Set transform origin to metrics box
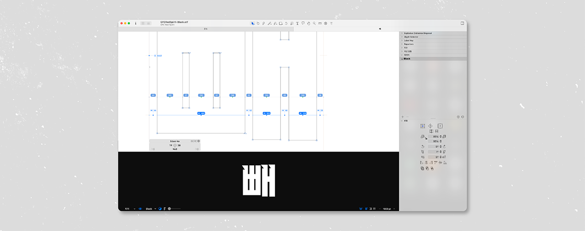This screenshot has width=585, height=231. pos(440,126)
